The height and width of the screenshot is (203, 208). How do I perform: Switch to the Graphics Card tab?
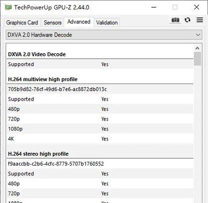click(22, 22)
